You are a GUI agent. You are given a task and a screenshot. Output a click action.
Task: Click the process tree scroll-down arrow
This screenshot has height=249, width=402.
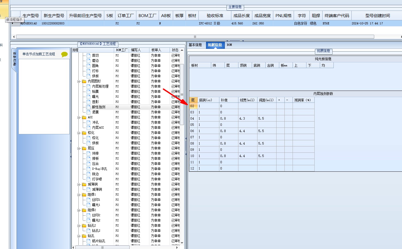pyautogui.click(x=182, y=243)
